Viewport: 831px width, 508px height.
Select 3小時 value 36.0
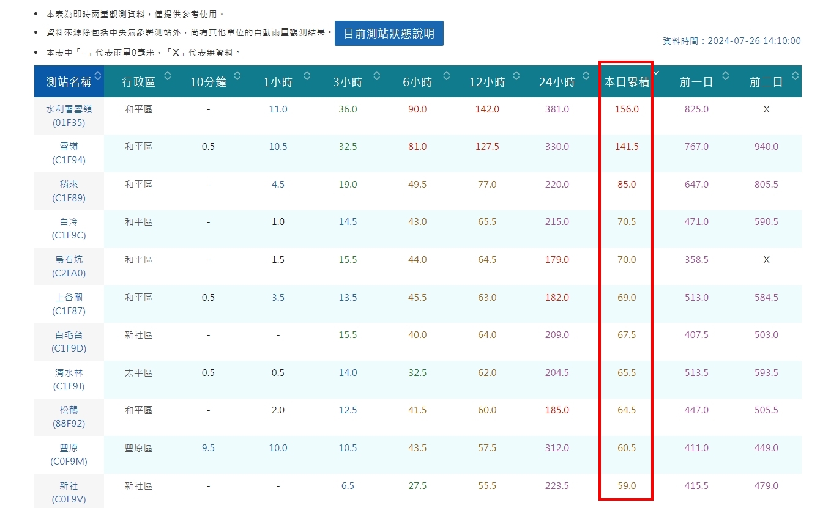pos(348,109)
